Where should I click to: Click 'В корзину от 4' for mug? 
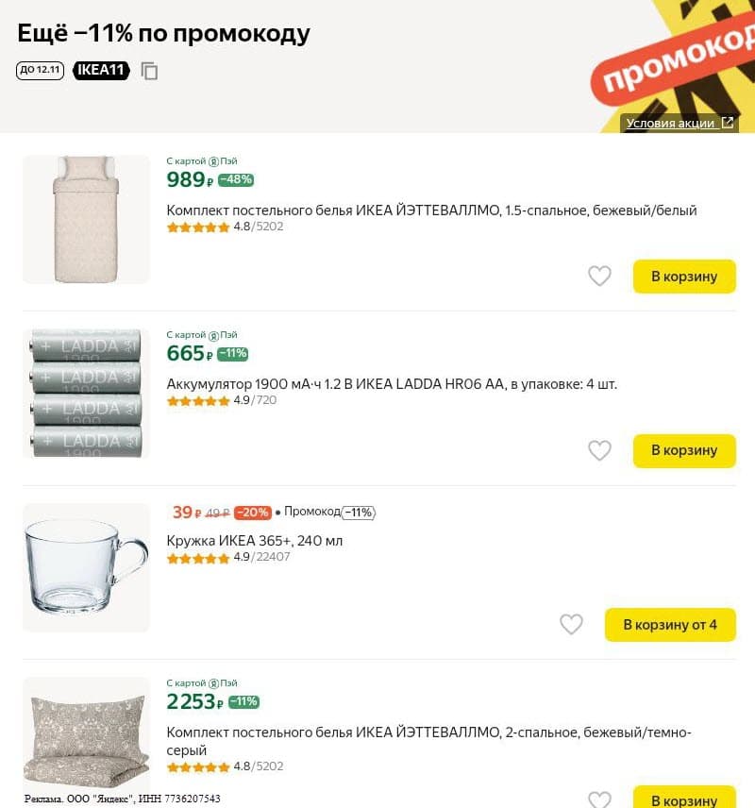[669, 624]
